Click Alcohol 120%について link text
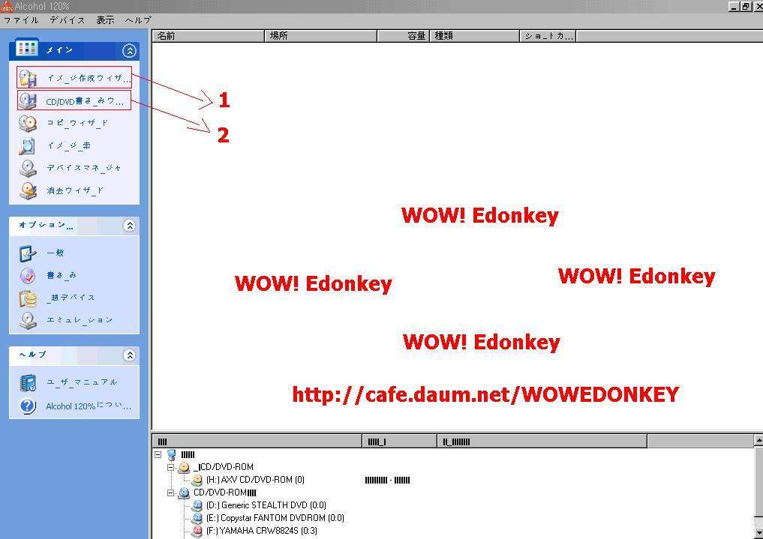 pos(89,406)
